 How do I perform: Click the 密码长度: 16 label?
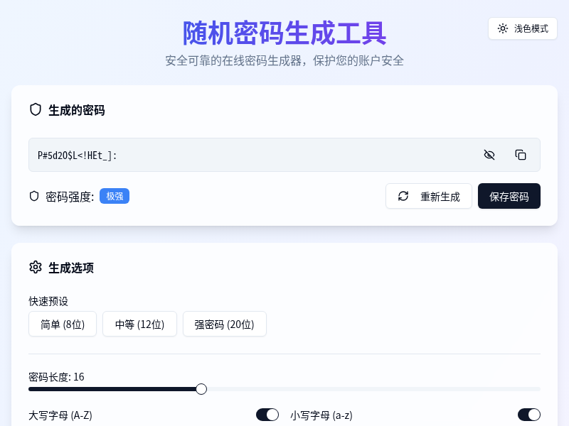56,377
